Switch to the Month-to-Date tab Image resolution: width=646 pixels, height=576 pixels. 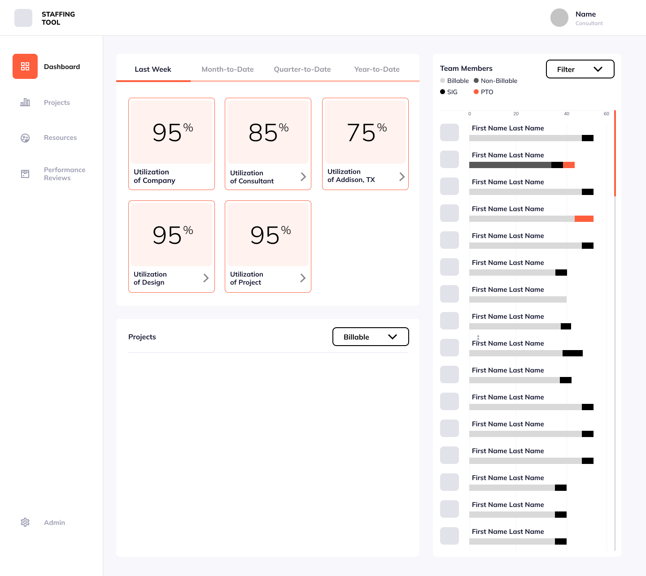click(x=227, y=69)
